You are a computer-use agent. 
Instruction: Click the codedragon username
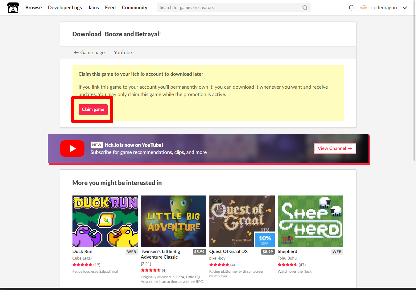[384, 8]
